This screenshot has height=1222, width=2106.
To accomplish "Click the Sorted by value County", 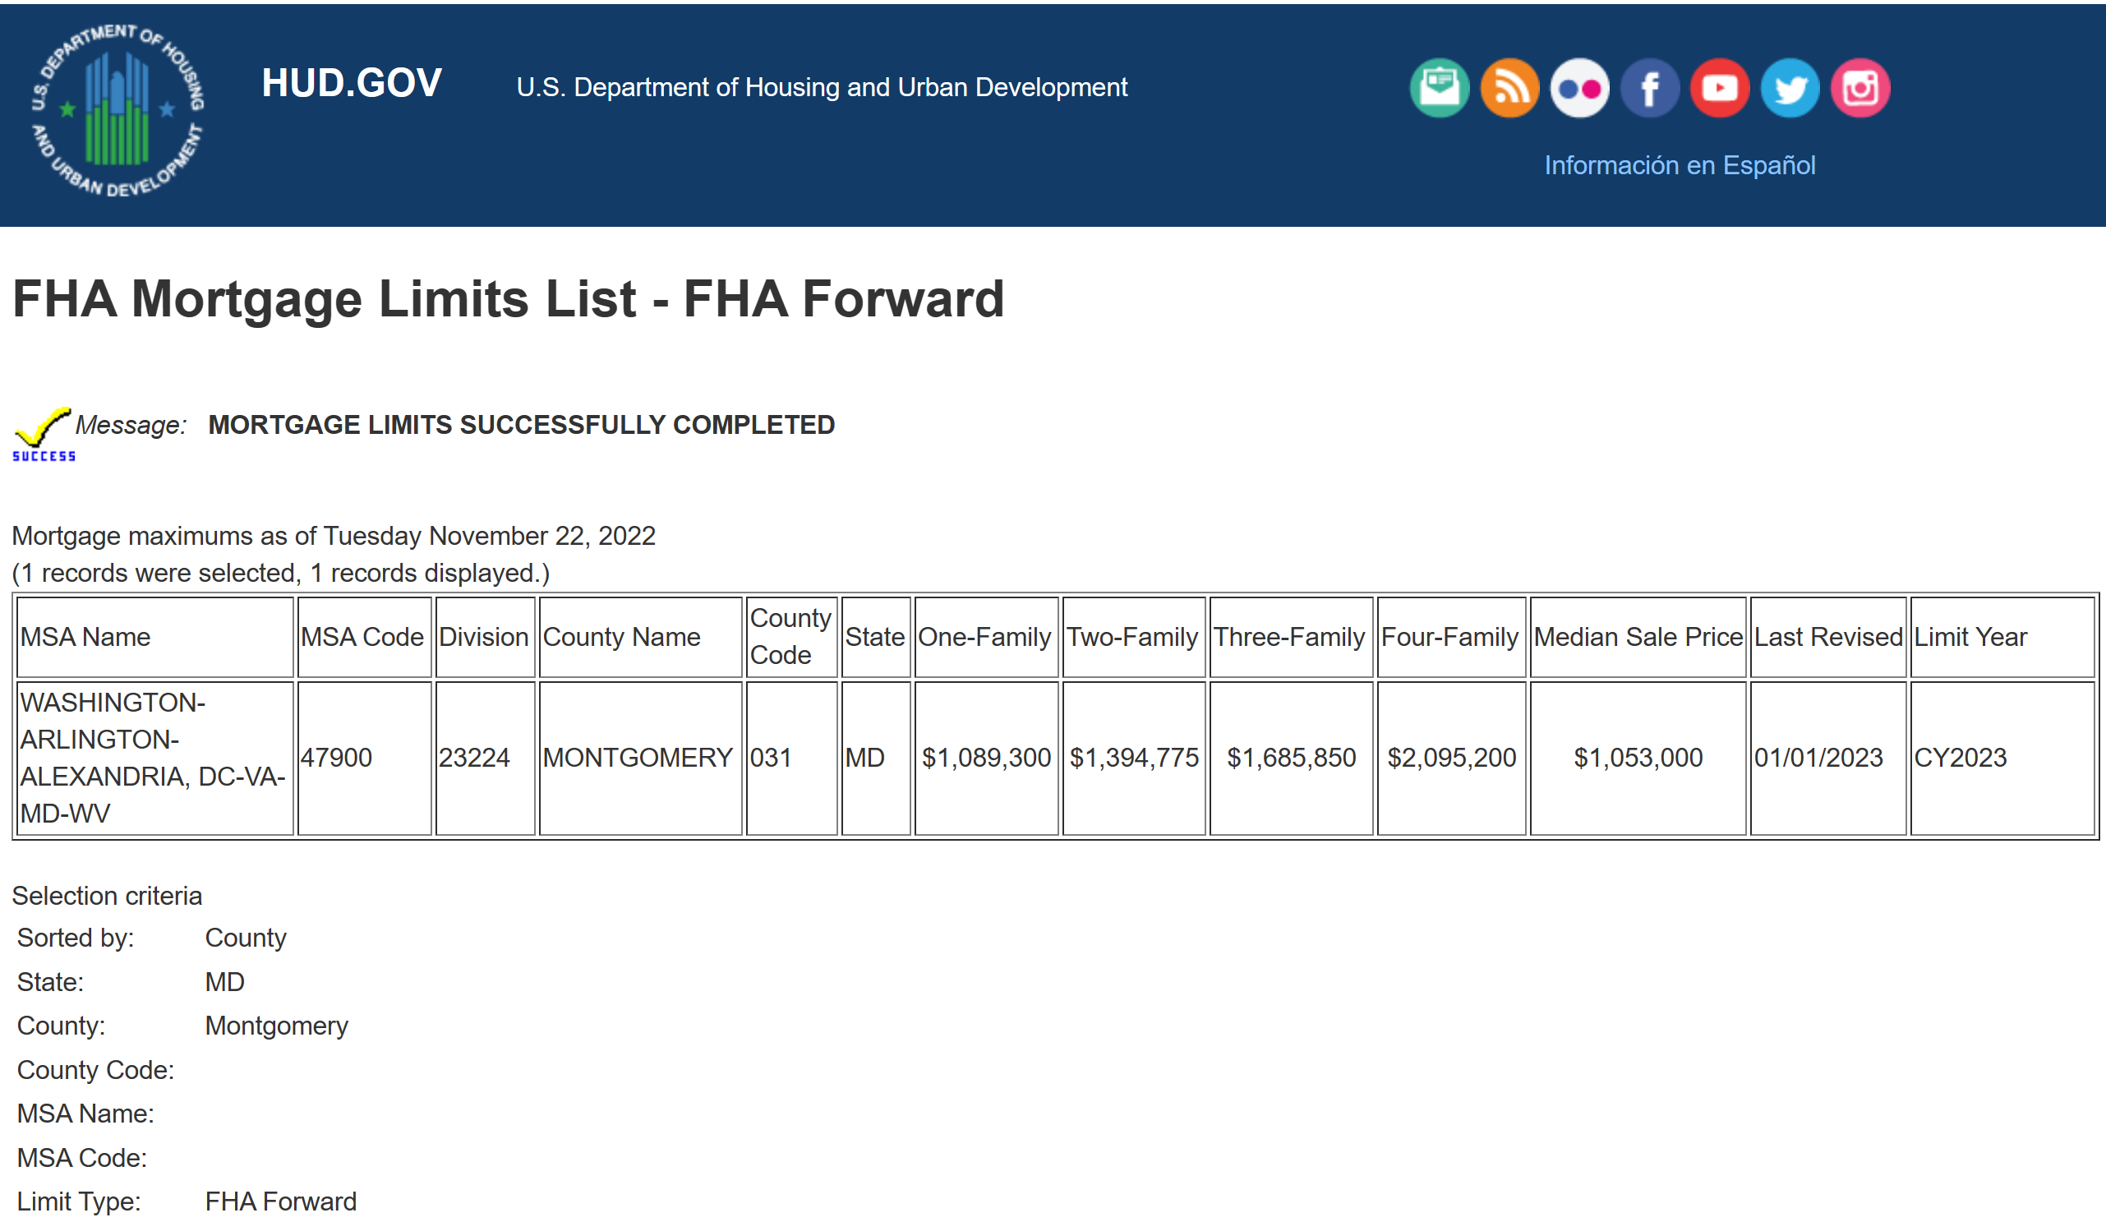I will pyautogui.click(x=246, y=938).
